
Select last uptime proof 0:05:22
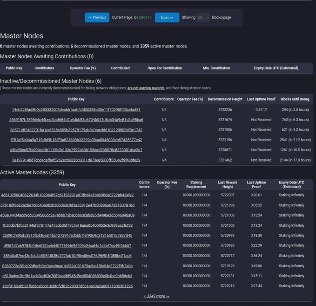(256, 205)
